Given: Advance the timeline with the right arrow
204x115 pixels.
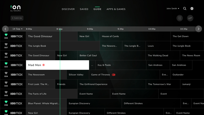Looking at the screenshot, I should pyautogui.click(x=198, y=29).
